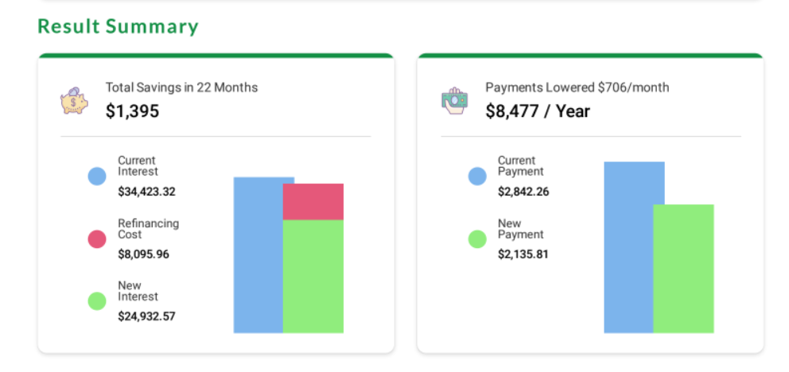Click the $8,095.96 refinancing cost value

[x=143, y=254]
